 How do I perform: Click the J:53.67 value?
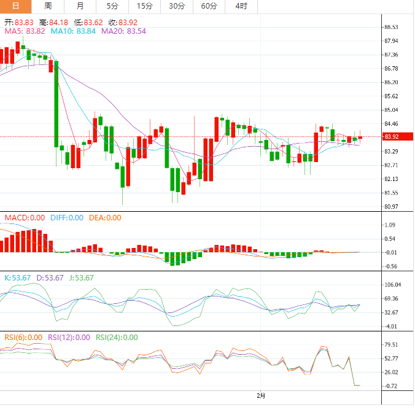click(x=82, y=278)
